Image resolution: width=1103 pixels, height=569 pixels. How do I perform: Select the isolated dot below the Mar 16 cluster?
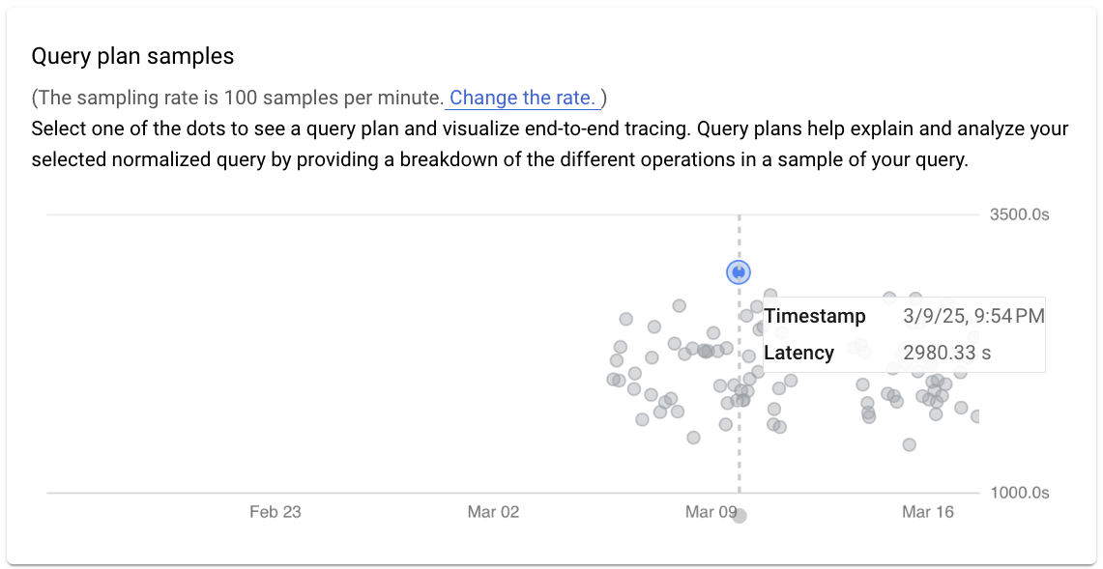click(908, 444)
